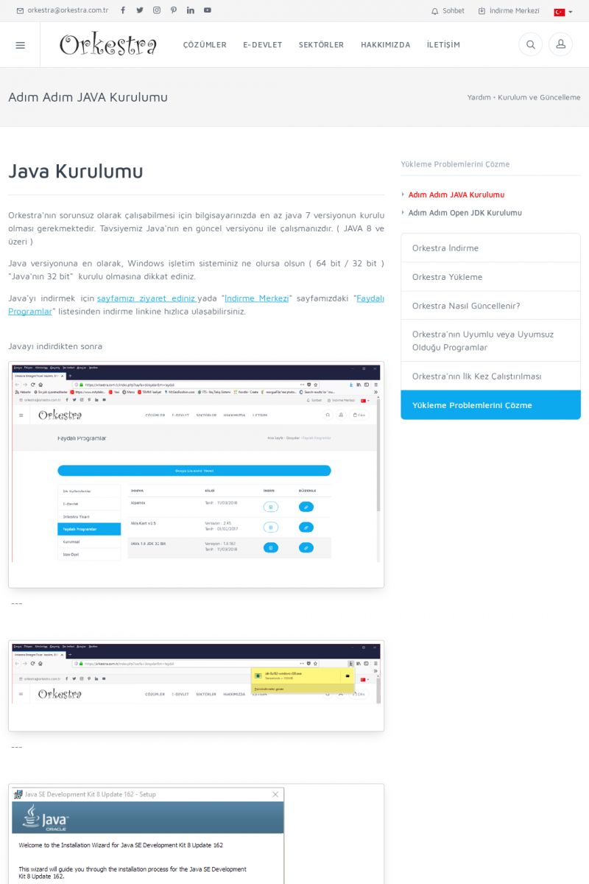Open the Sohbet chat link
This screenshot has width=589, height=884.
[448, 11]
